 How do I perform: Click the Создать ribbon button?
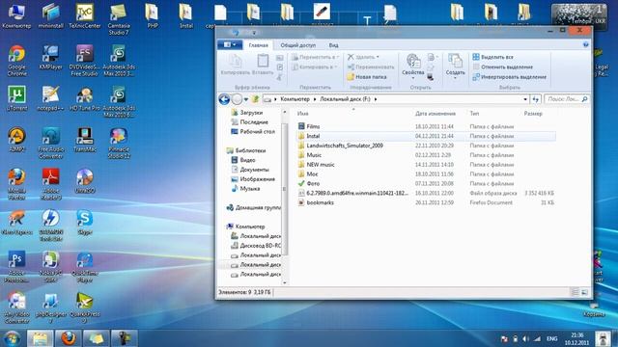[x=455, y=66]
